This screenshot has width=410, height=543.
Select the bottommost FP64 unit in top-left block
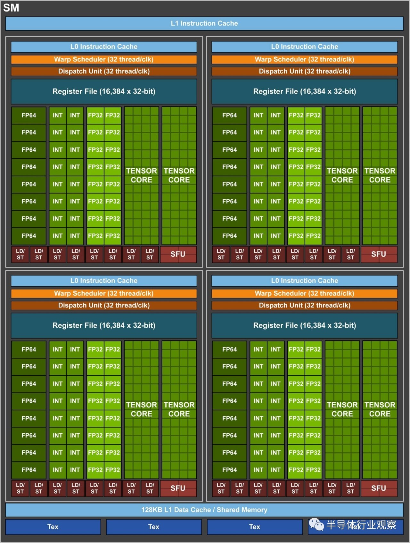[x=29, y=236]
